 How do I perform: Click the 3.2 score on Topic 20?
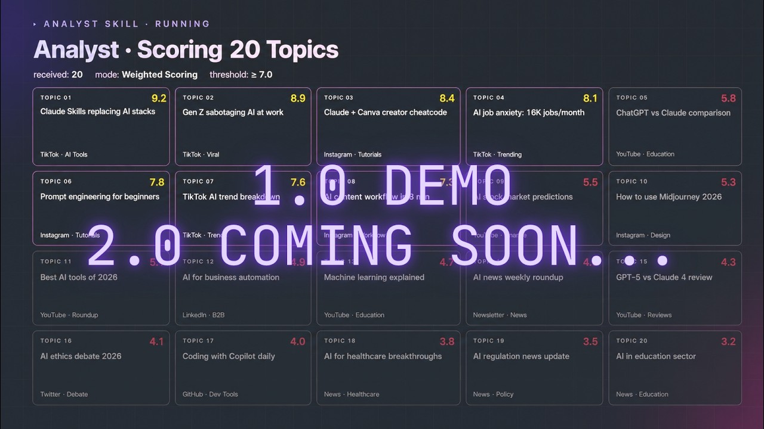click(728, 342)
